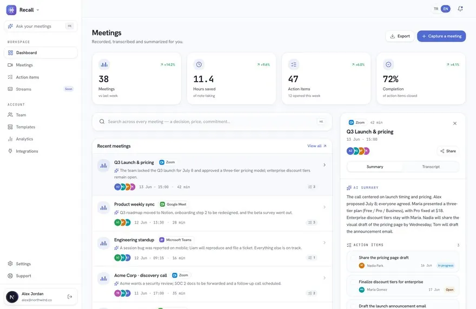Click the Zoom badge on the Q3 Launch row

click(x=167, y=162)
